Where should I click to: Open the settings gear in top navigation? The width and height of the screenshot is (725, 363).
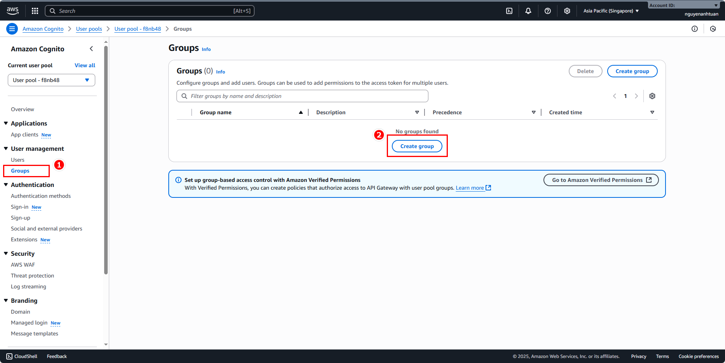[567, 11]
